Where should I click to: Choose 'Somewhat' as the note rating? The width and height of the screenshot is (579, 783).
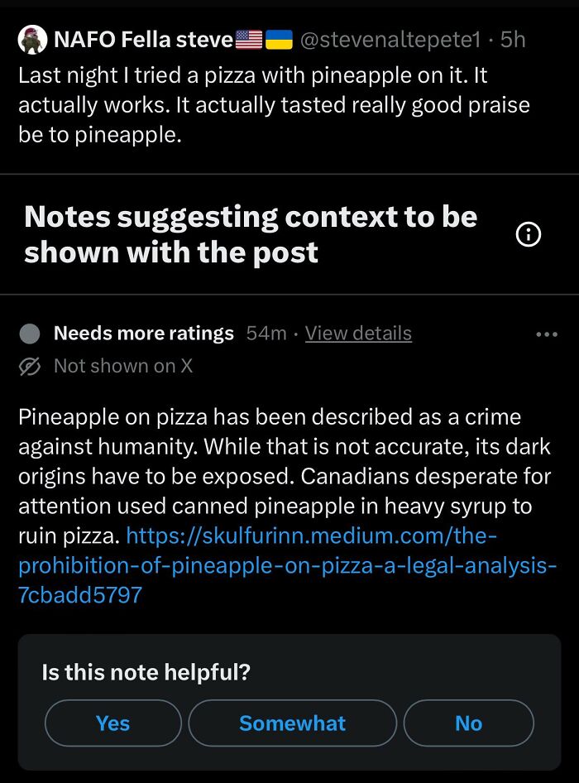point(293,723)
